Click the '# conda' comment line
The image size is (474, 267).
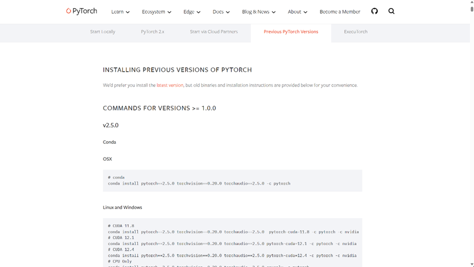coord(116,177)
